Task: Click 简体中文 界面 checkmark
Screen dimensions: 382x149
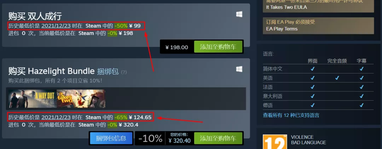Action: pyautogui.click(x=313, y=69)
